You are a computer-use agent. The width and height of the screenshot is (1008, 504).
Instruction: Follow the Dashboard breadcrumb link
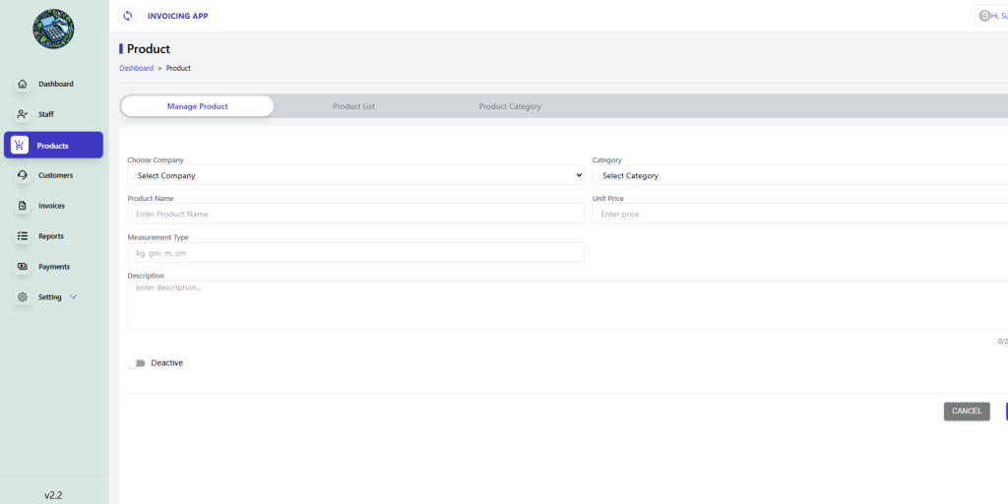tap(136, 68)
